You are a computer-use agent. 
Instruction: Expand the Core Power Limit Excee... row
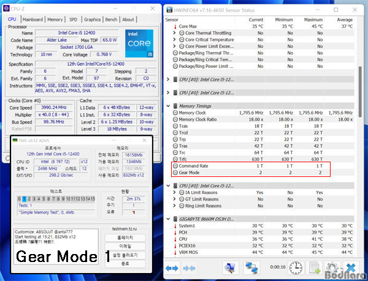pos(174,47)
